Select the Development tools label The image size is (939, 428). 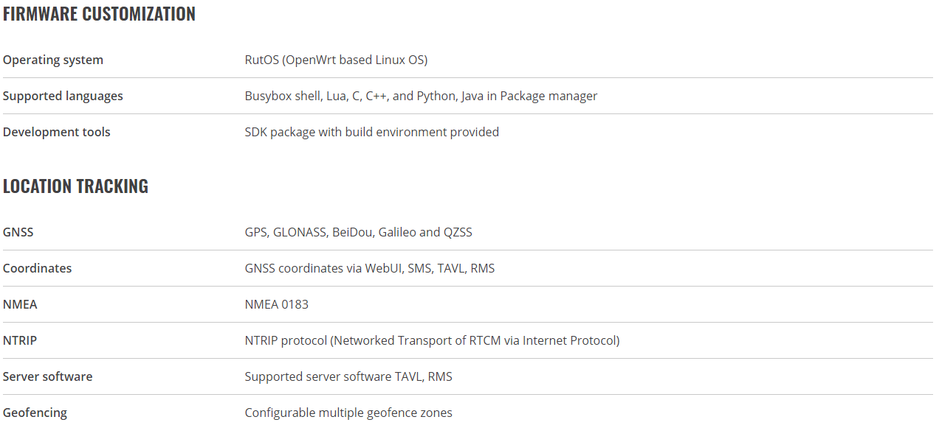pyautogui.click(x=57, y=132)
